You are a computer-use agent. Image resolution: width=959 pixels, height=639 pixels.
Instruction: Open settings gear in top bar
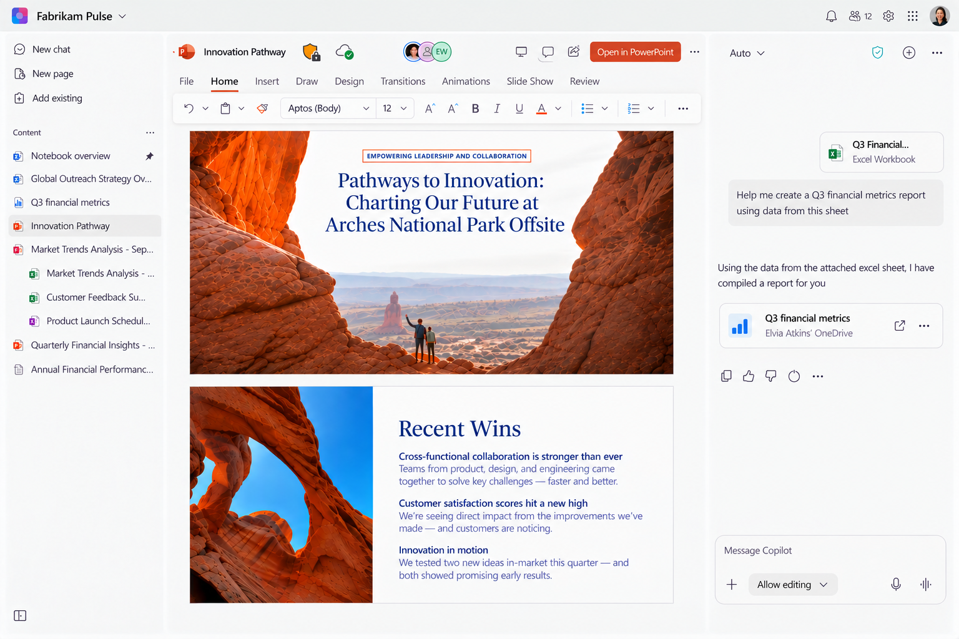coord(888,16)
